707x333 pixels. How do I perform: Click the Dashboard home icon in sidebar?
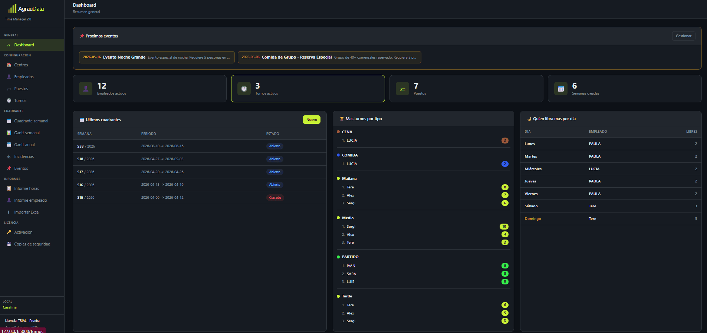9,45
